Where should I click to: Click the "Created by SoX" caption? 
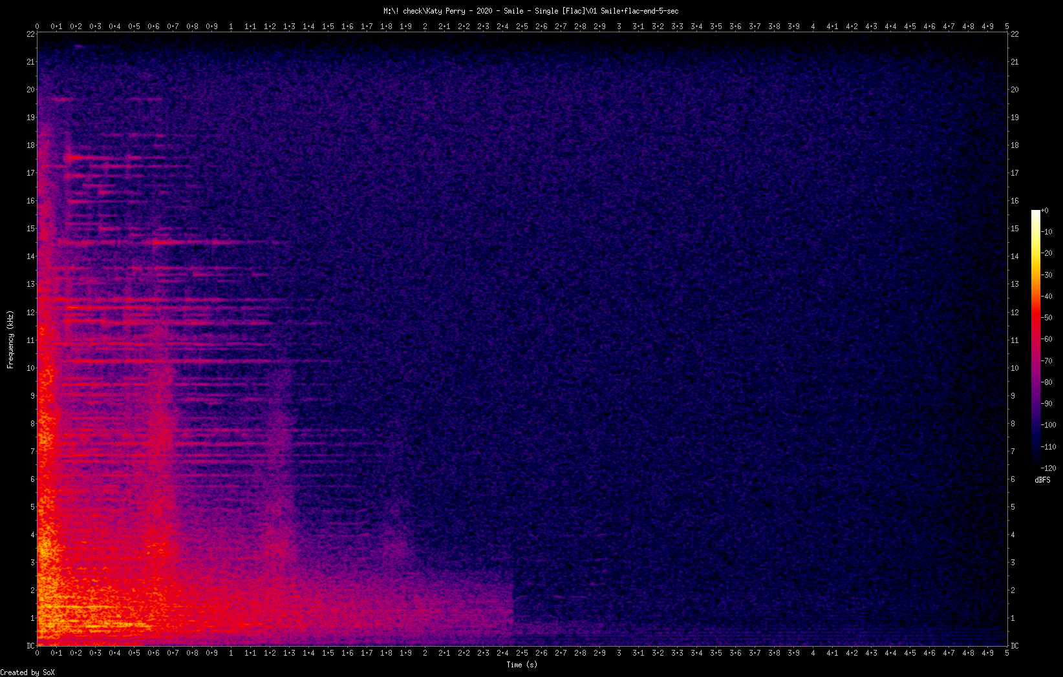pos(28,672)
